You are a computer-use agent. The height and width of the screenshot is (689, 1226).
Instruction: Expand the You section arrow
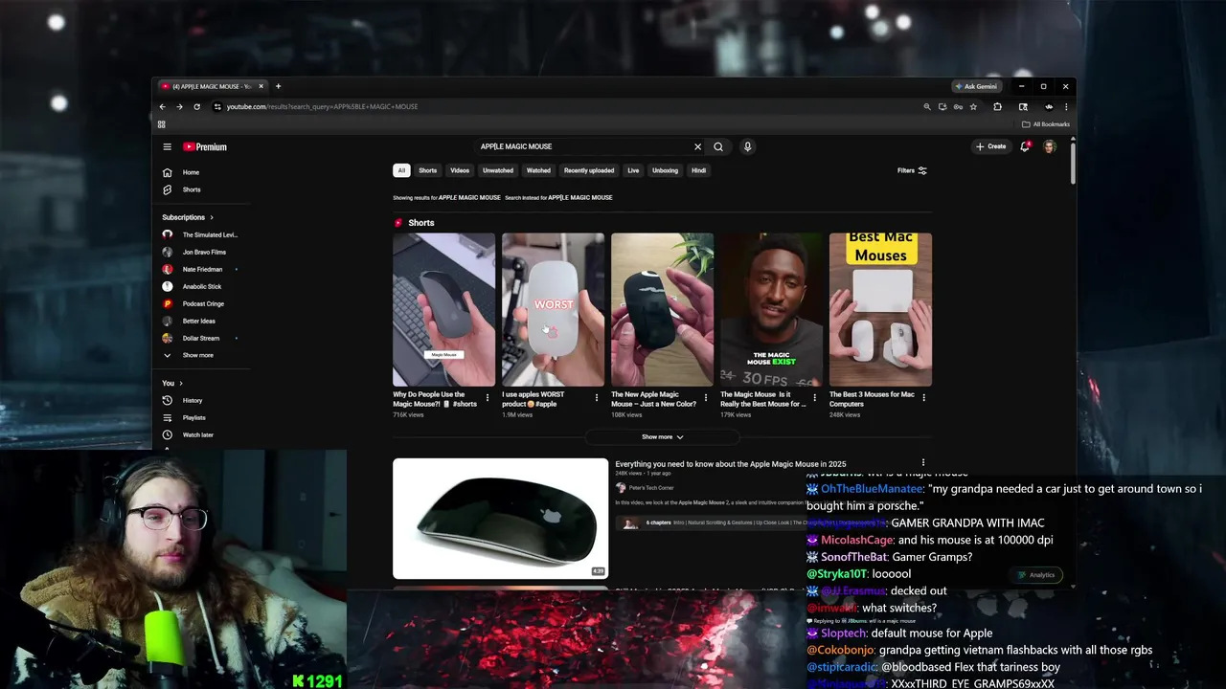(x=181, y=383)
